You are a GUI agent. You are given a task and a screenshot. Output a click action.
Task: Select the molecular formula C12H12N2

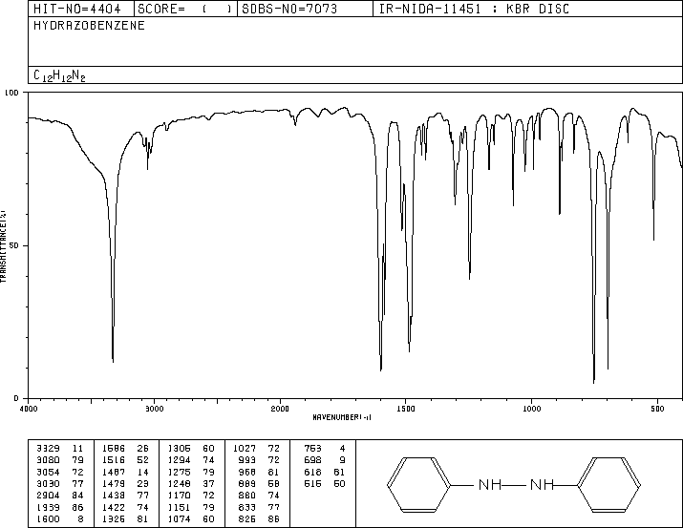point(59,75)
